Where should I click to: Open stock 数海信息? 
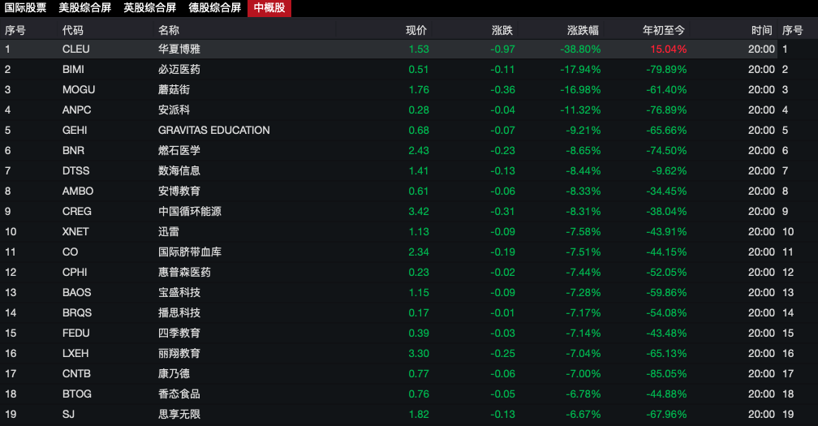click(x=179, y=171)
